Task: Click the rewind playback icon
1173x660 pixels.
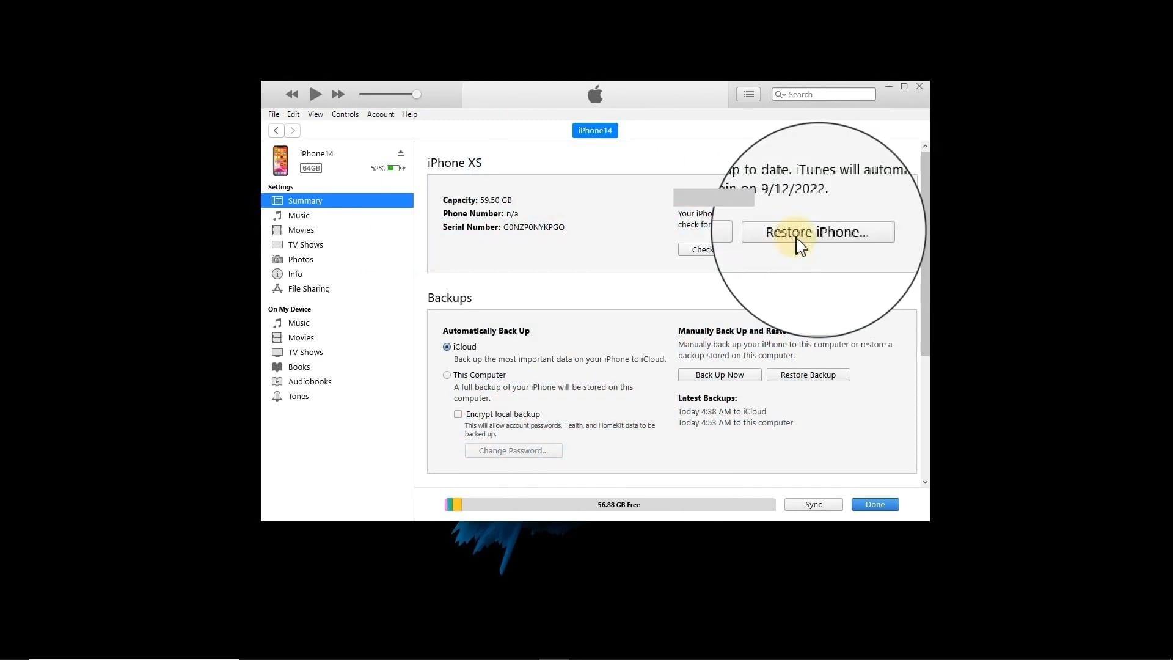Action: [x=291, y=94]
